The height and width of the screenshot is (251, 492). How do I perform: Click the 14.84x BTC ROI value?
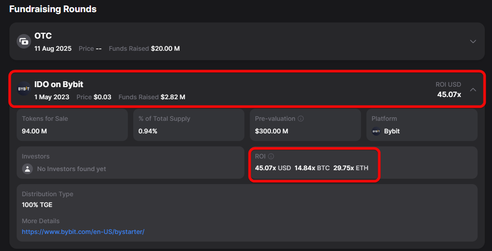[306, 168]
